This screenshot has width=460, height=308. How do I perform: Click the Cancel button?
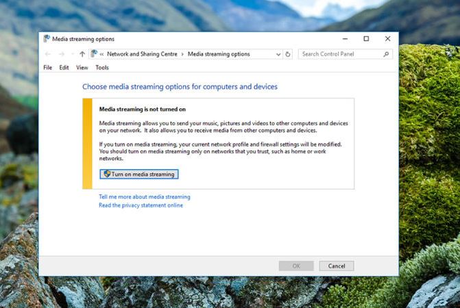[x=337, y=266]
